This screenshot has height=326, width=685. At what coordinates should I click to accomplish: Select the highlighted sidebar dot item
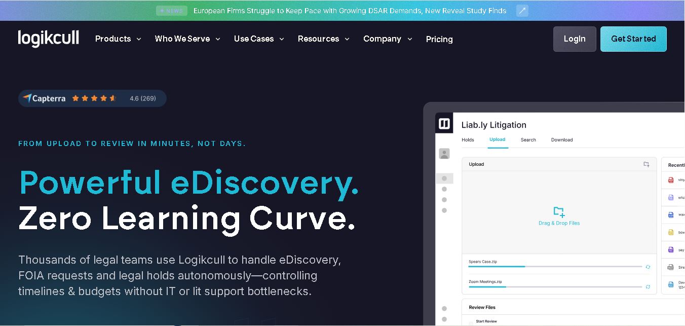[x=444, y=178]
